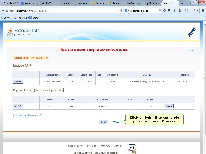Open the Contact Us footer link
The image size is (206, 154).
117,146
